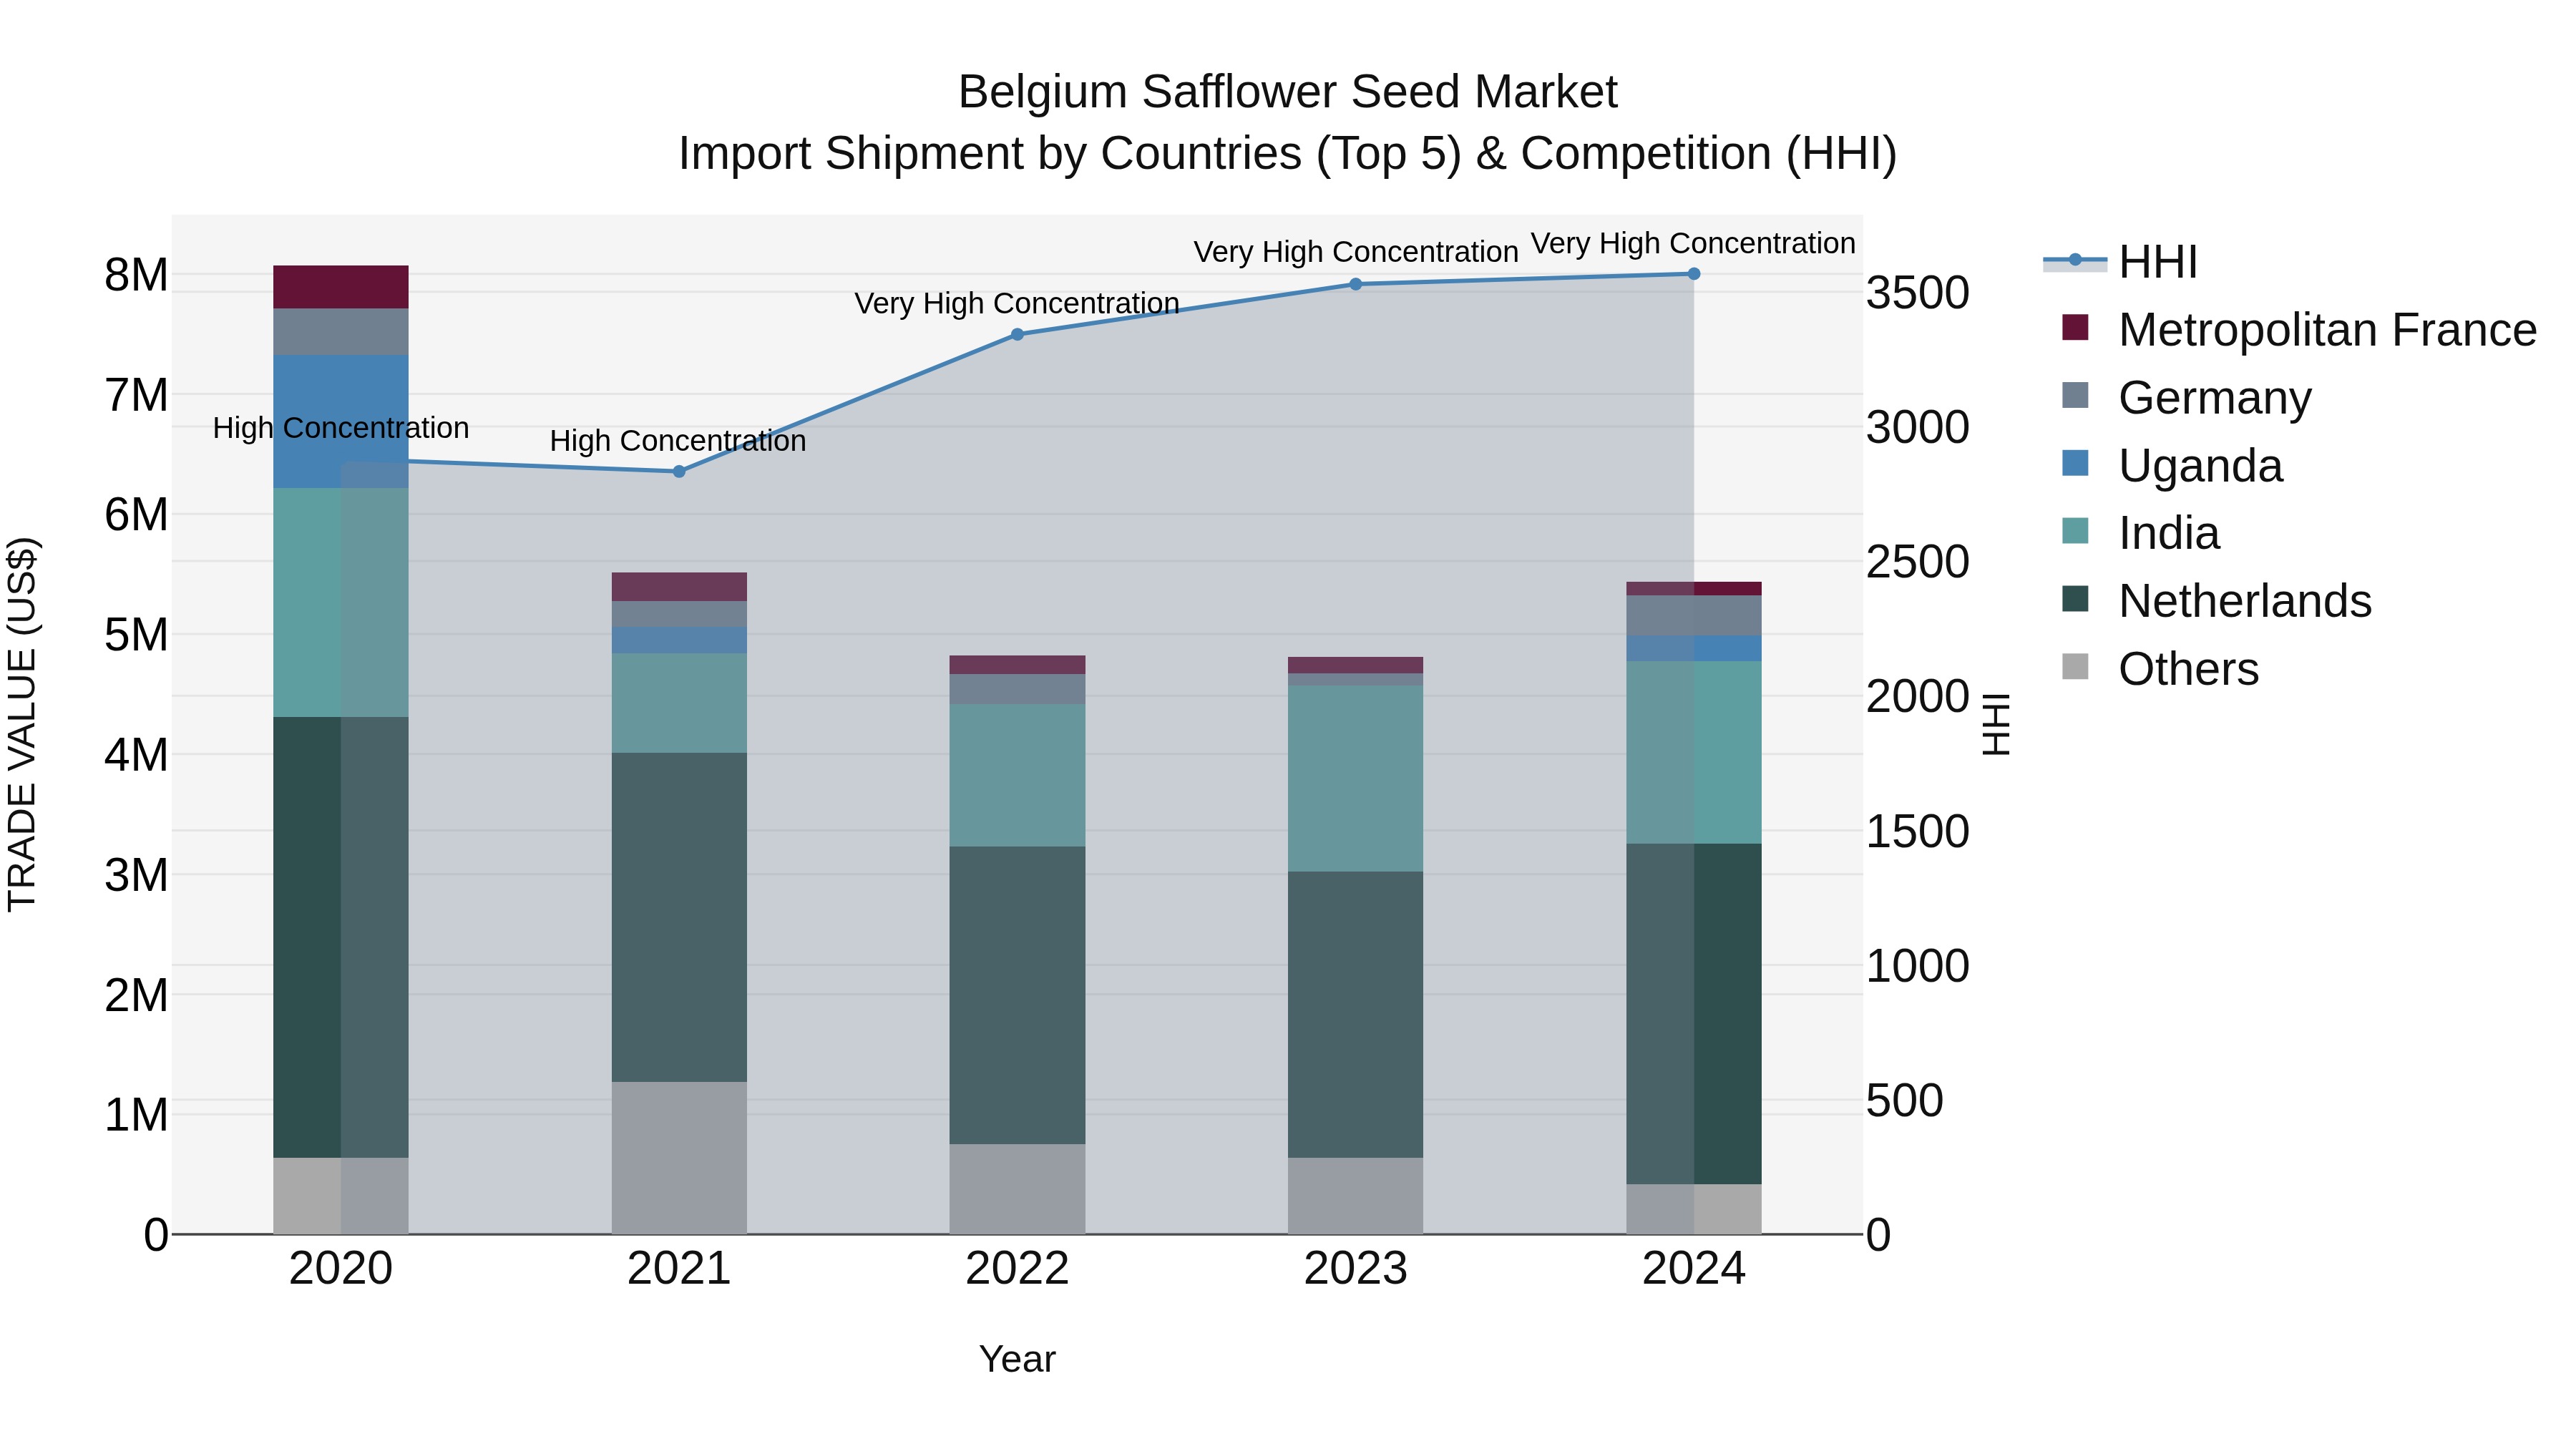Select the 2024 HHI data point

coord(1694,273)
